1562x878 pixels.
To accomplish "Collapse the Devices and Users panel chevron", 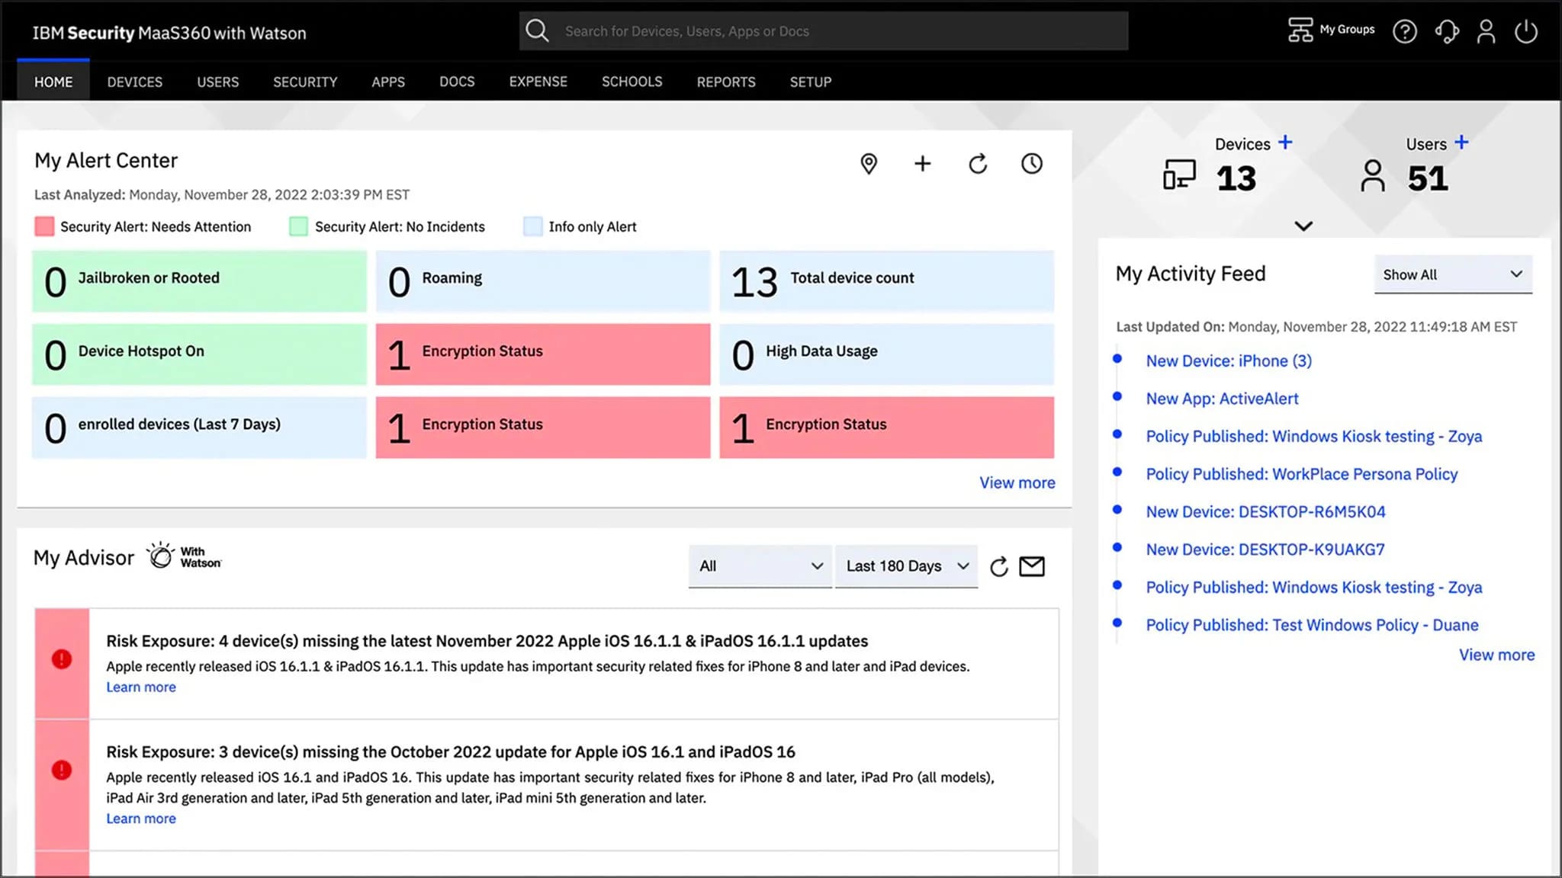I will coord(1303,226).
